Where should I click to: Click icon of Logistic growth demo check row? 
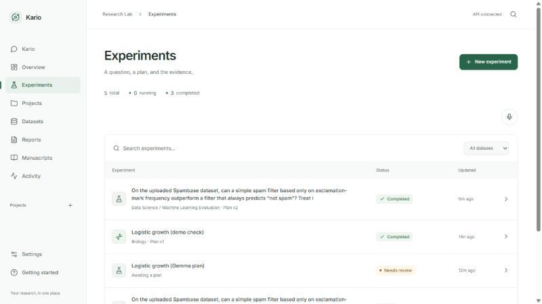pyautogui.click(x=119, y=237)
